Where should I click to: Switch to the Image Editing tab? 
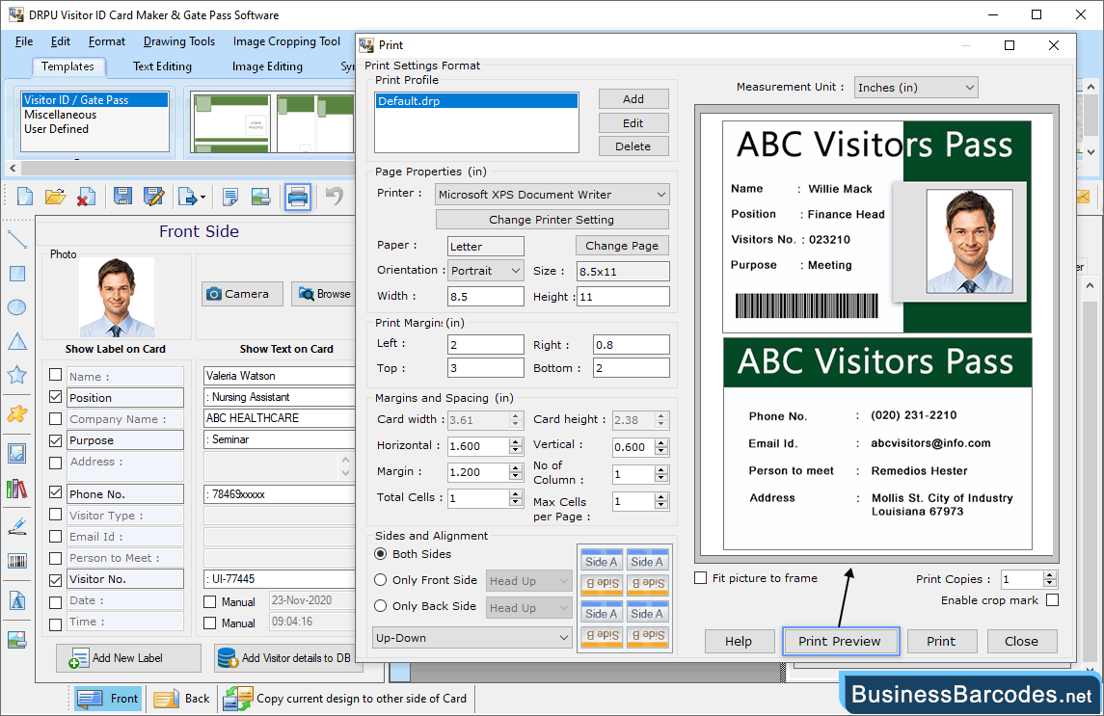[267, 66]
